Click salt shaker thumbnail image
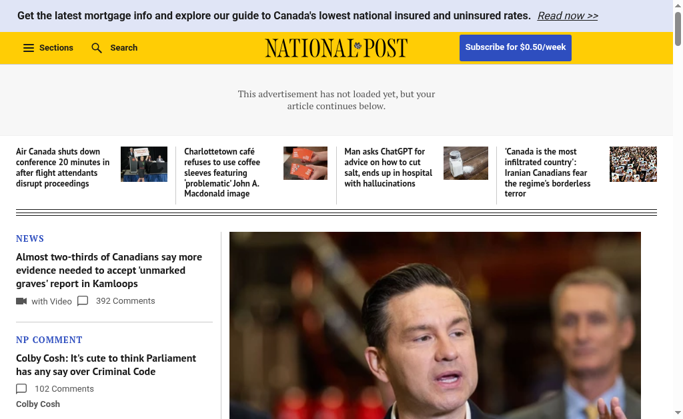683x419 pixels. pyautogui.click(x=466, y=163)
